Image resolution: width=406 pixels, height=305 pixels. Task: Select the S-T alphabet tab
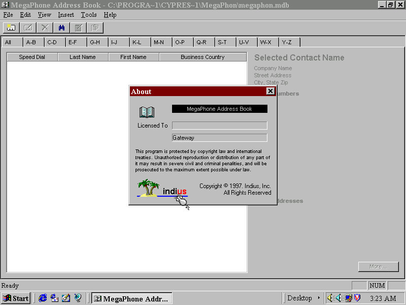coord(223,42)
